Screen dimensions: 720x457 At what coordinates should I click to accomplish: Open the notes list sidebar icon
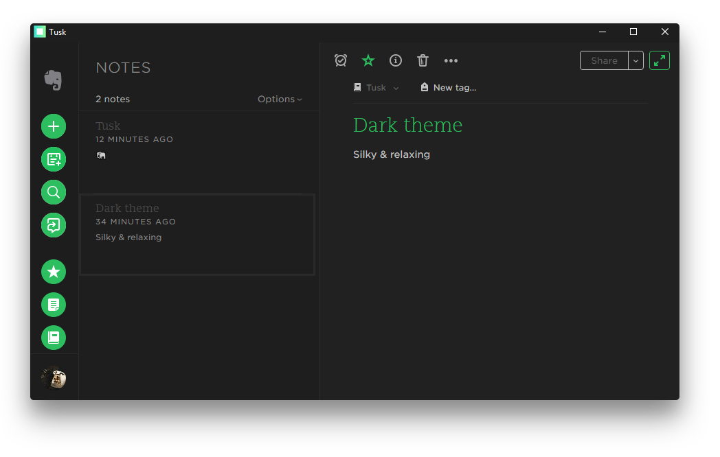pos(54,305)
